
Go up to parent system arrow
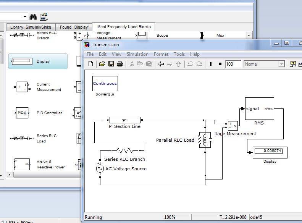(x=178, y=64)
